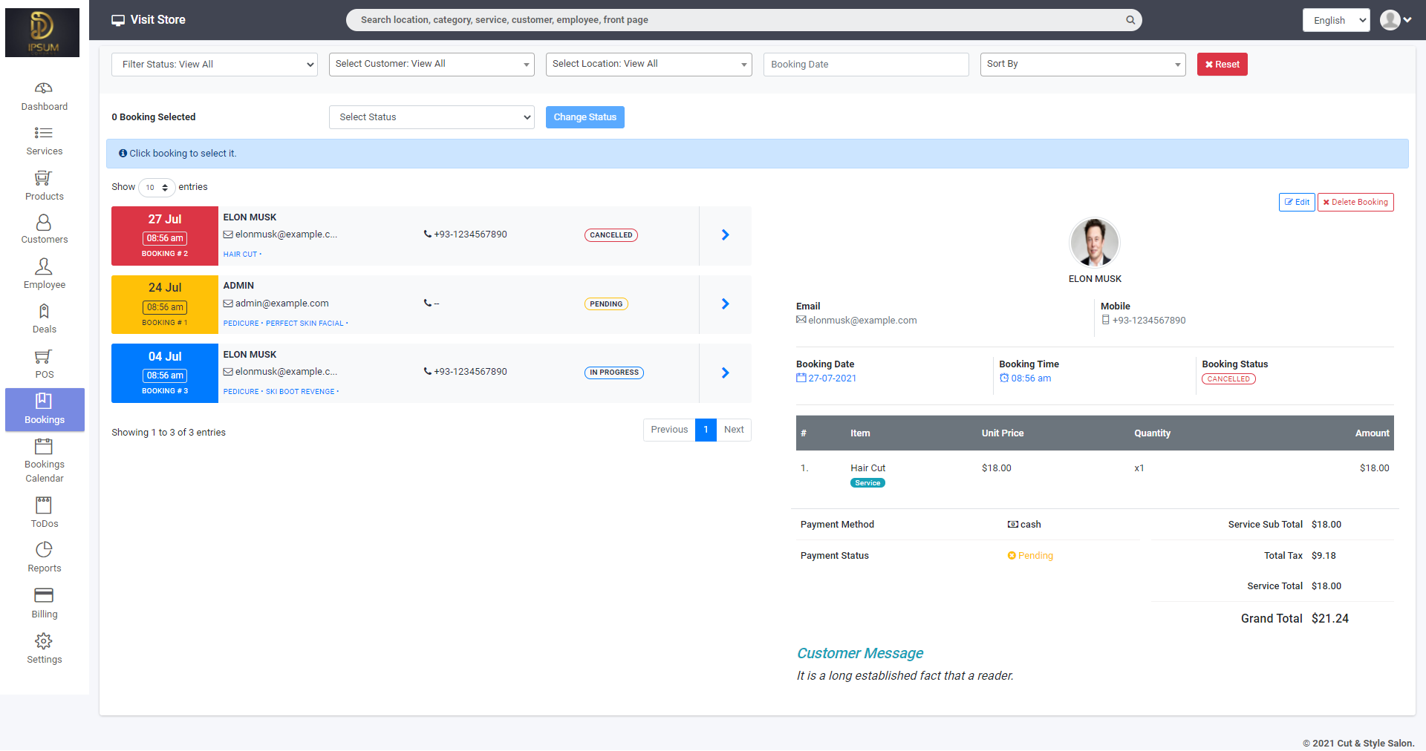Switch interface language using English selector

pos(1335,20)
